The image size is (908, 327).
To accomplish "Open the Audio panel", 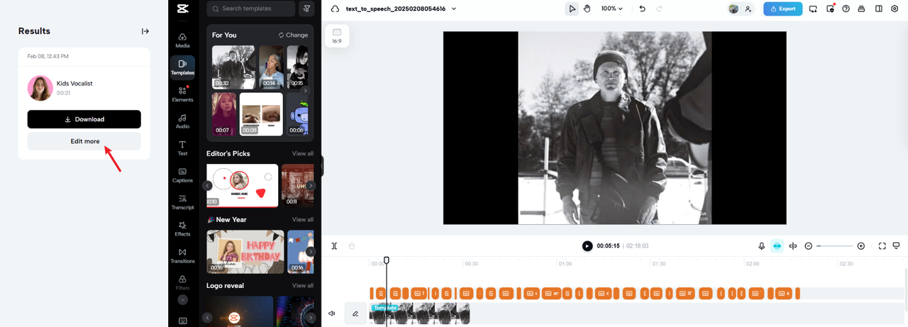I will (182, 121).
